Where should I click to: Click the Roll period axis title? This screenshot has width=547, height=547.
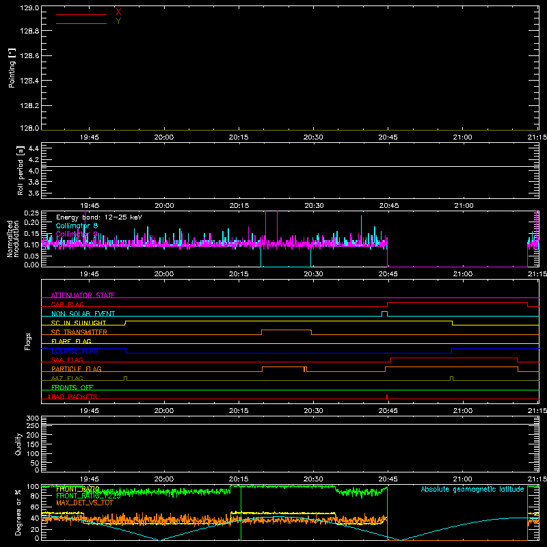coord(20,170)
